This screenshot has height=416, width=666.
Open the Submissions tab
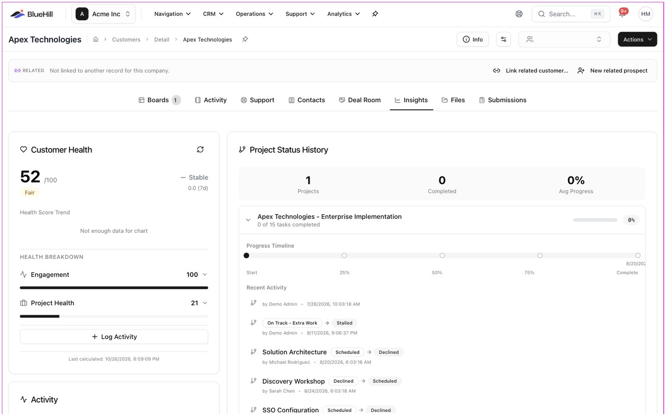[503, 100]
